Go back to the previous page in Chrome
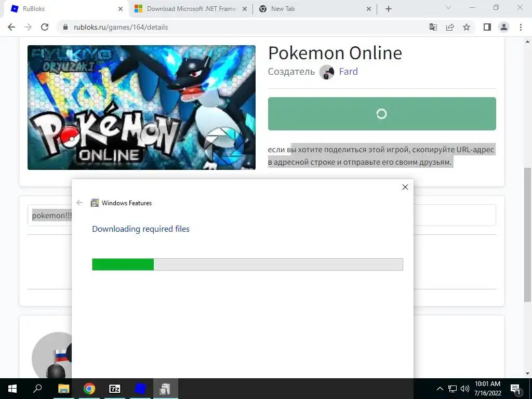The height and width of the screenshot is (399, 532). 11,27
